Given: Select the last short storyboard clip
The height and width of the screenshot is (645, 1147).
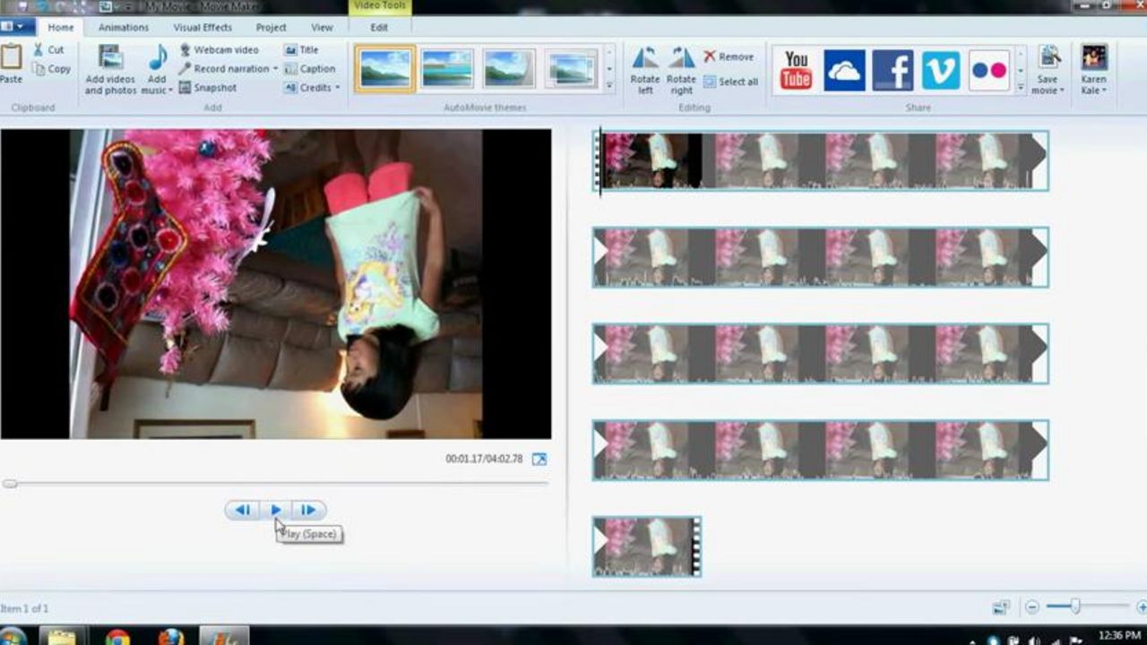Looking at the screenshot, I should pyautogui.click(x=647, y=546).
